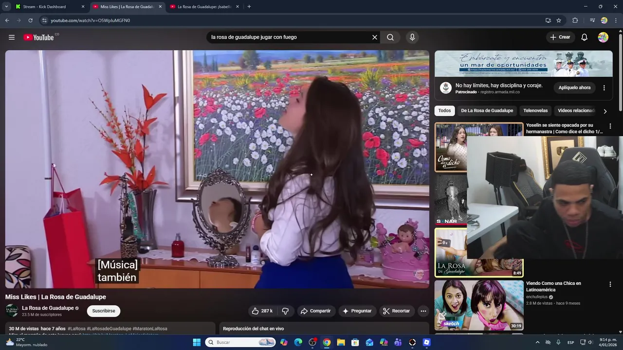This screenshot has height=350, width=623.
Task: Switch to third tab La Rosa de Guadalupe
Action: coord(204,7)
